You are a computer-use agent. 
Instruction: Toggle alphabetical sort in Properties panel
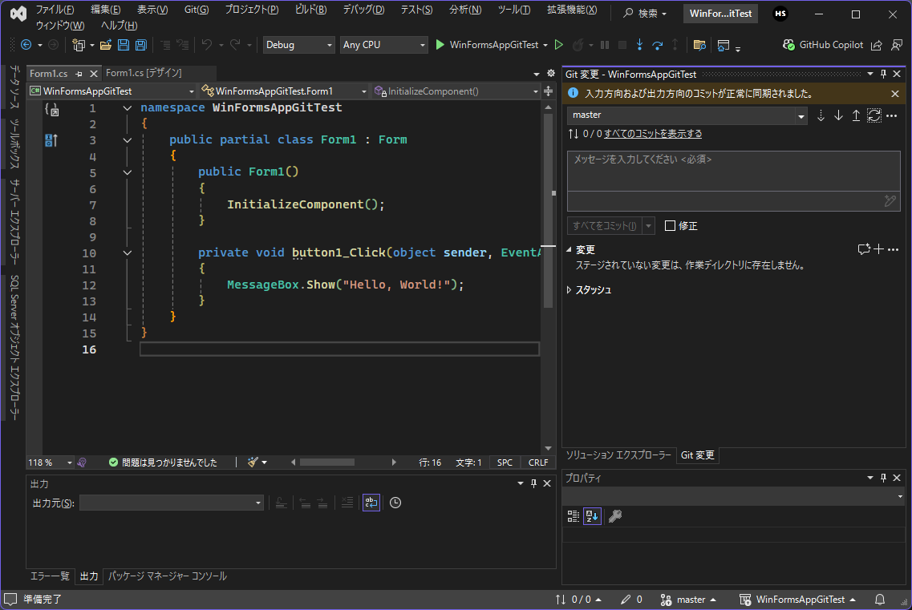(x=592, y=516)
